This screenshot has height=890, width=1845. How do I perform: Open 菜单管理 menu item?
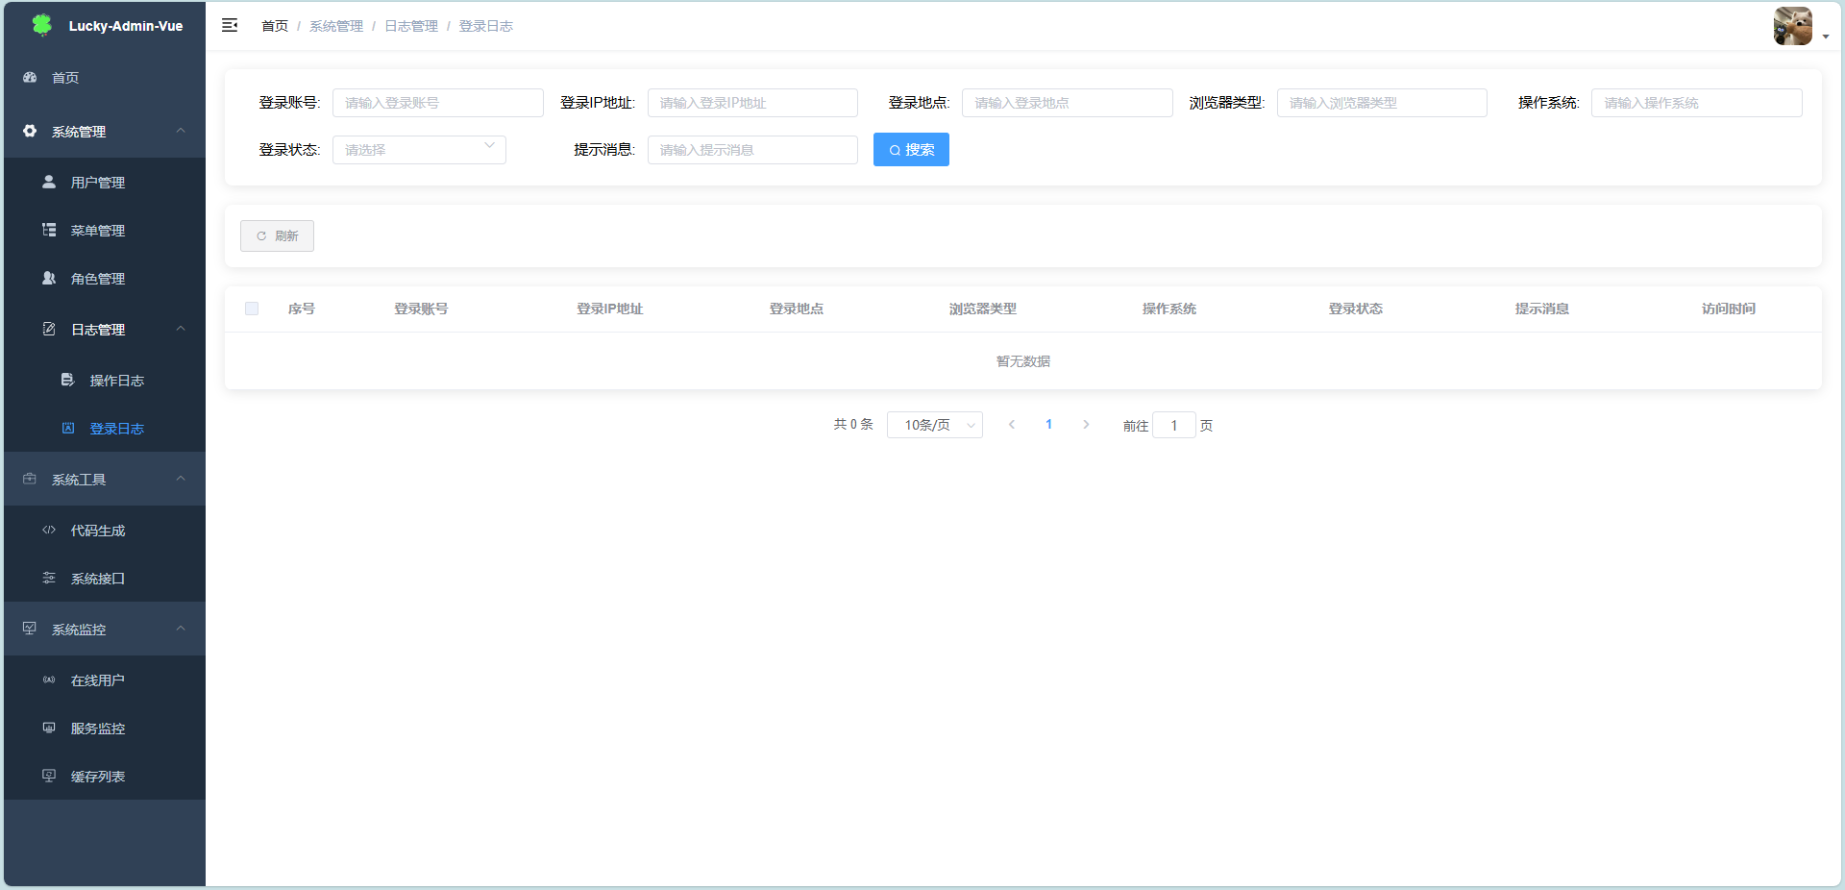(x=105, y=230)
